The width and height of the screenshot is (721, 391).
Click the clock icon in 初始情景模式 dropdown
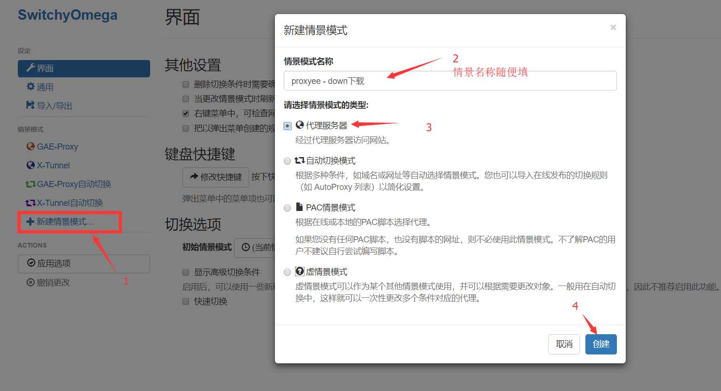click(x=245, y=247)
